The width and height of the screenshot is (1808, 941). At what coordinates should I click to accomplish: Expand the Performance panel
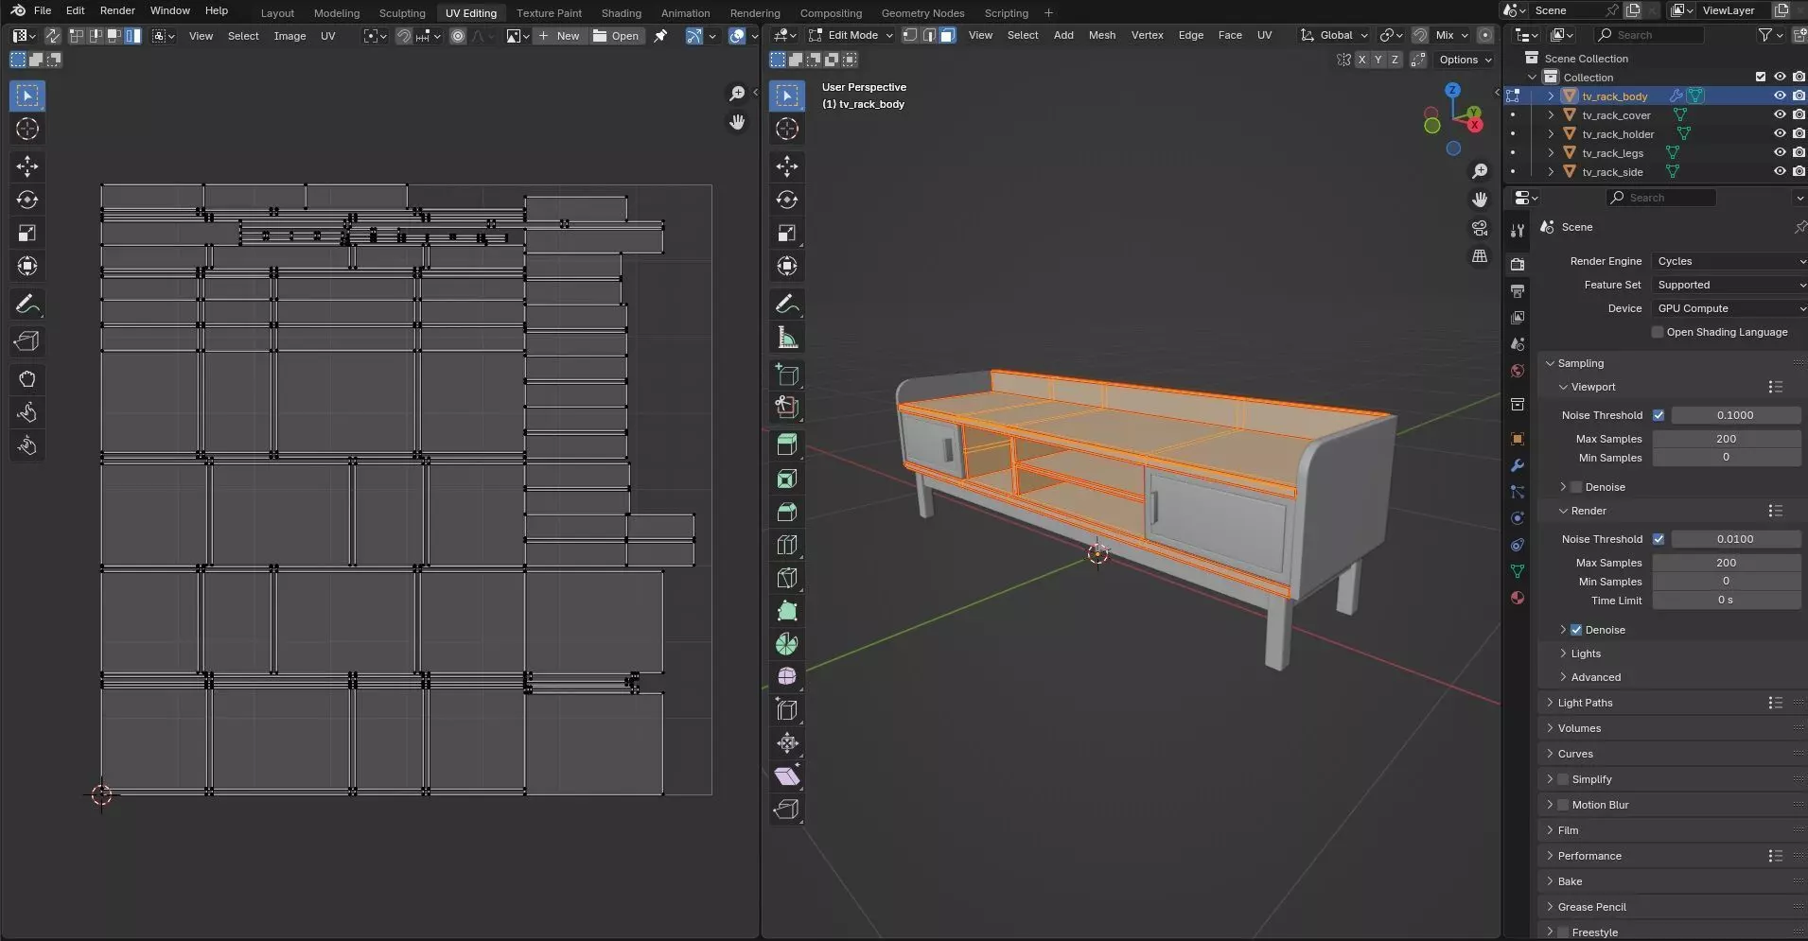1589,856
